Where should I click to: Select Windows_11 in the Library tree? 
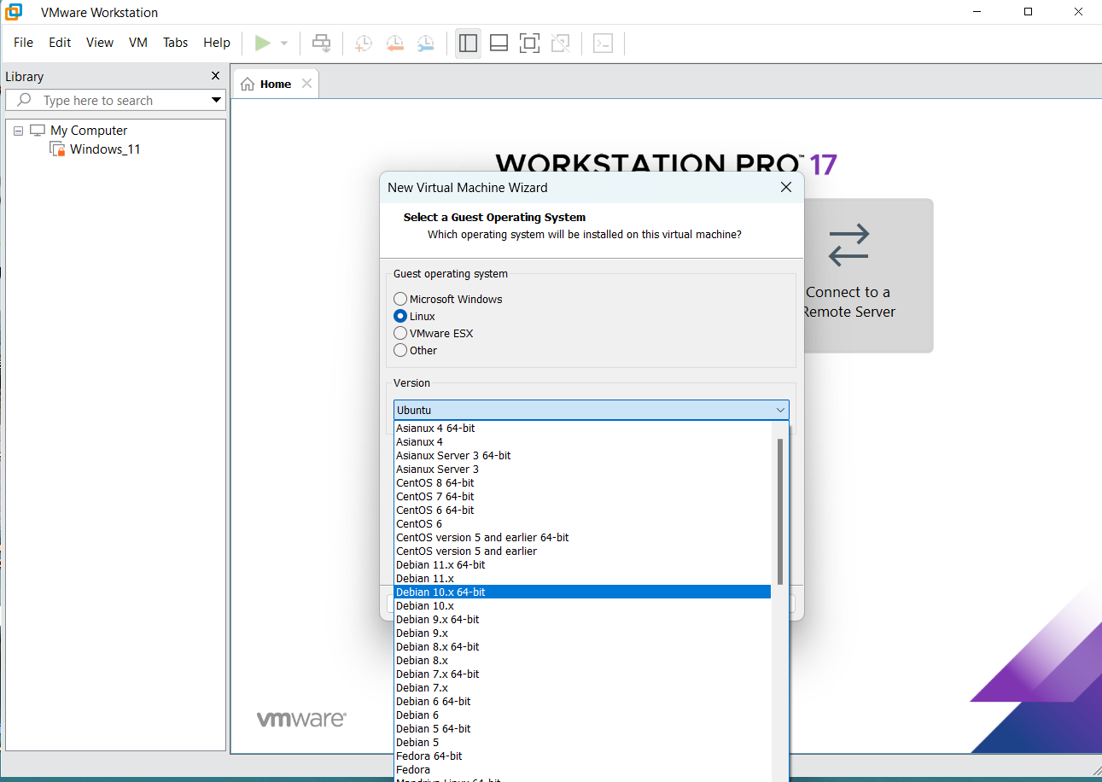(105, 149)
